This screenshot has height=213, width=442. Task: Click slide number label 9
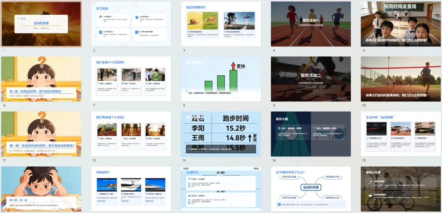274,106
